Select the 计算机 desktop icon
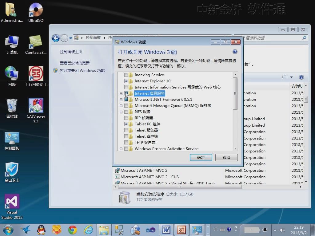 (x=12, y=45)
